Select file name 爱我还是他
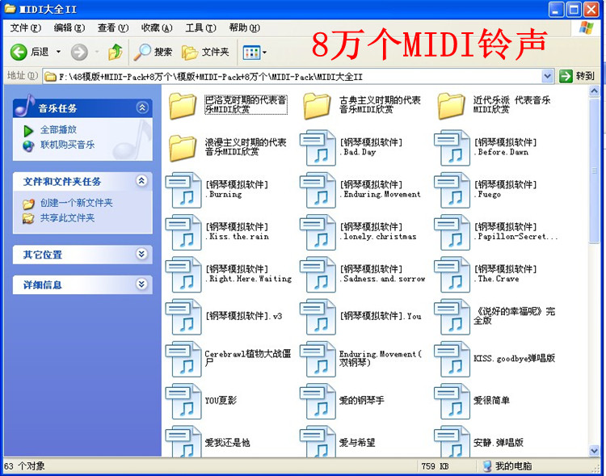This screenshot has height=476, width=606. pos(227,442)
